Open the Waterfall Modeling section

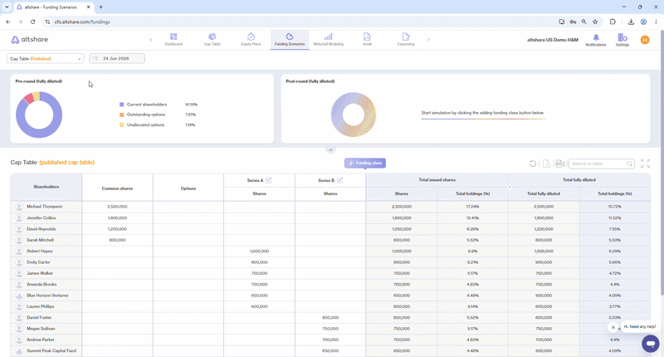[328, 39]
